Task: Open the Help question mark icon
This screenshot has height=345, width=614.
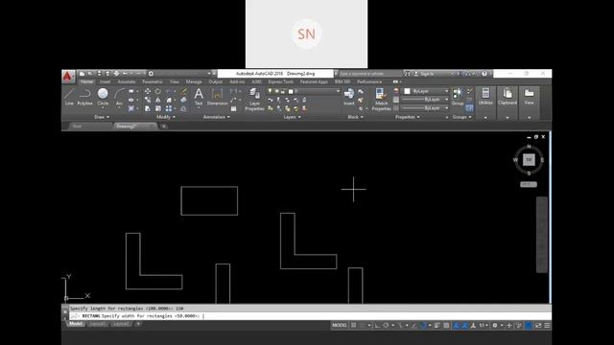Action: pyautogui.click(x=484, y=74)
